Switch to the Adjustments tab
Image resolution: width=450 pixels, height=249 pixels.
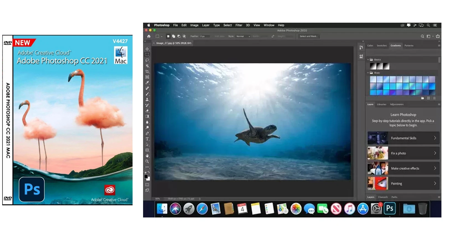tap(397, 104)
